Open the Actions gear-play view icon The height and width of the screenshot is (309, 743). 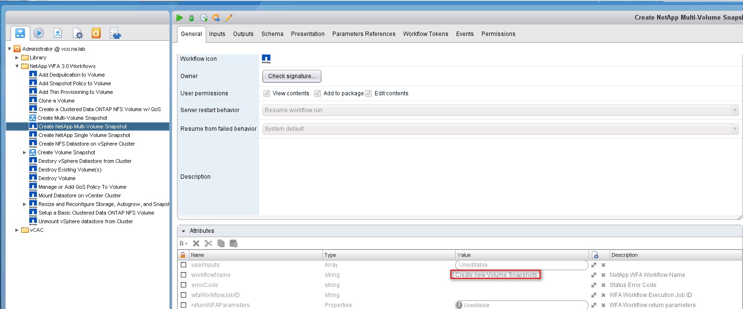[39, 33]
